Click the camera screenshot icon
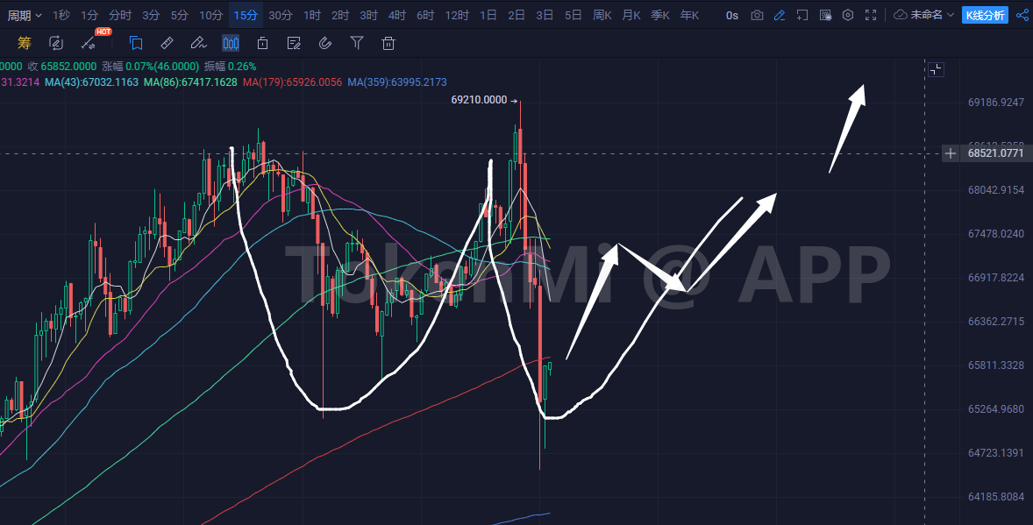Screen dimensions: 1033x525 [757, 15]
